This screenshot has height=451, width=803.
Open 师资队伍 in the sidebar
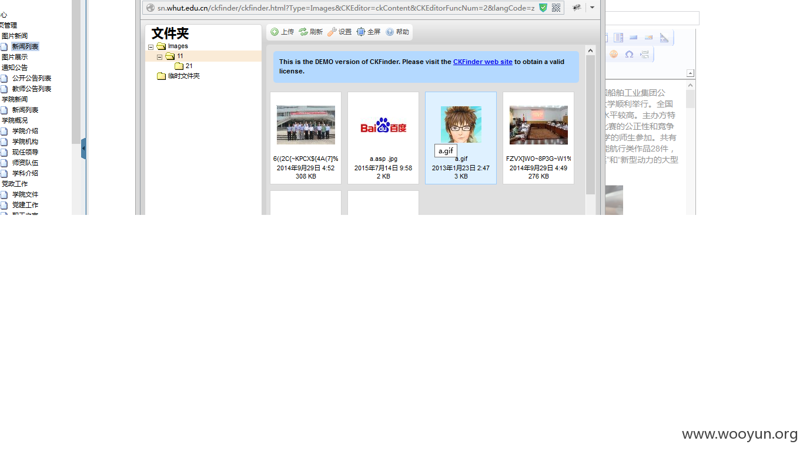25,163
